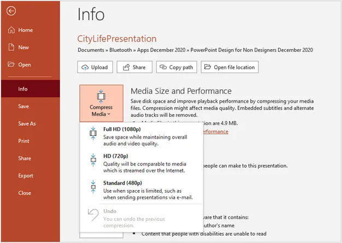The width and height of the screenshot is (342, 243).
Task: Click the Compress Media film icon
Action: (101, 96)
